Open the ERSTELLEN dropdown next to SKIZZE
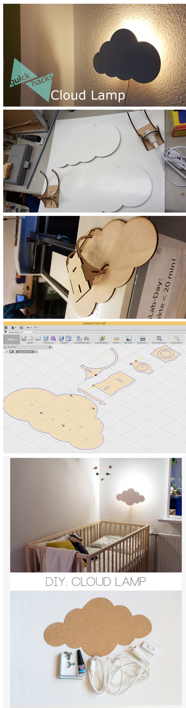This screenshot has width=186, height=708. coord(49,343)
